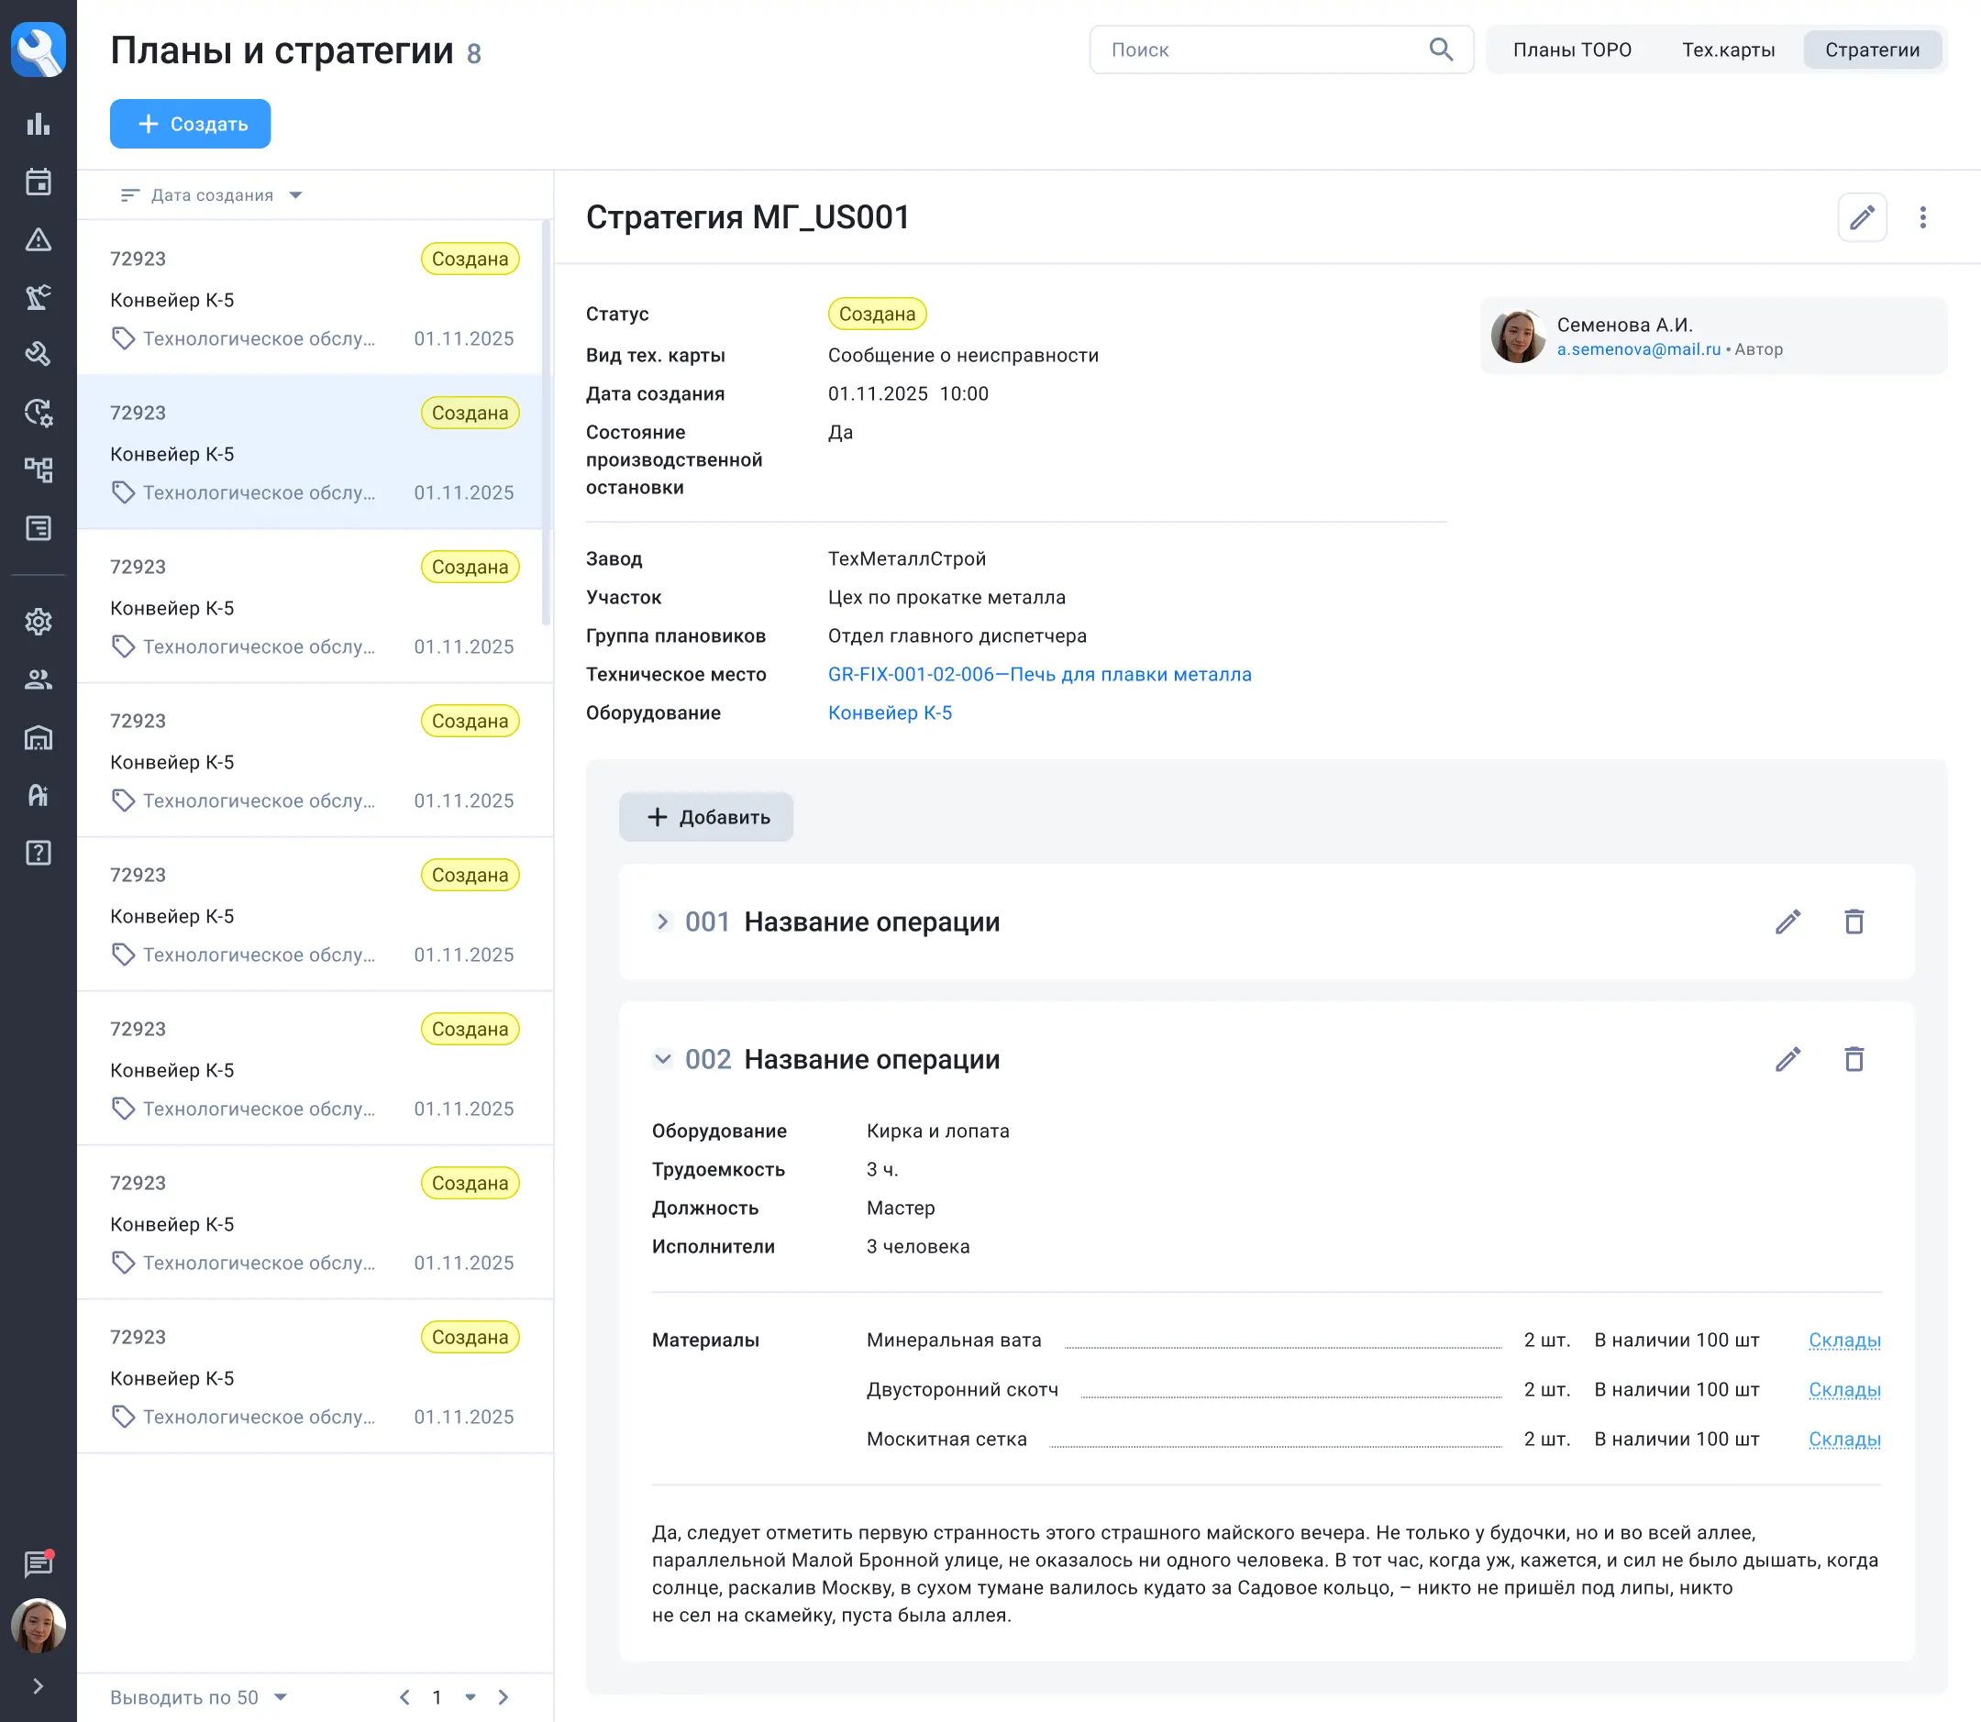Delete operation 001 with trash icon
The width and height of the screenshot is (1981, 1722).
[x=1854, y=922]
